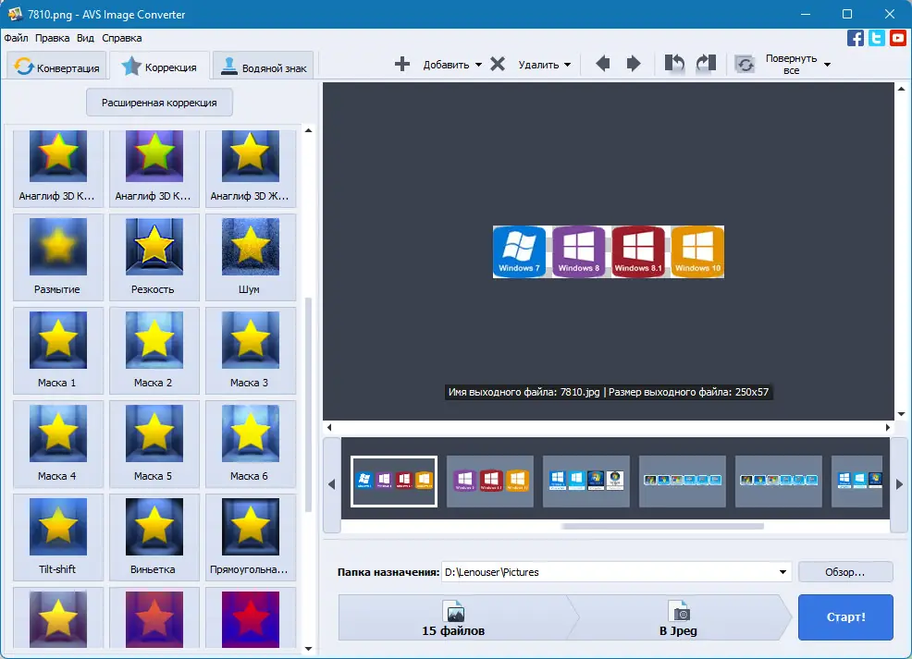Expand the Повернуть все dropdown arrow
Screen dimensions: 912x659
(827, 65)
